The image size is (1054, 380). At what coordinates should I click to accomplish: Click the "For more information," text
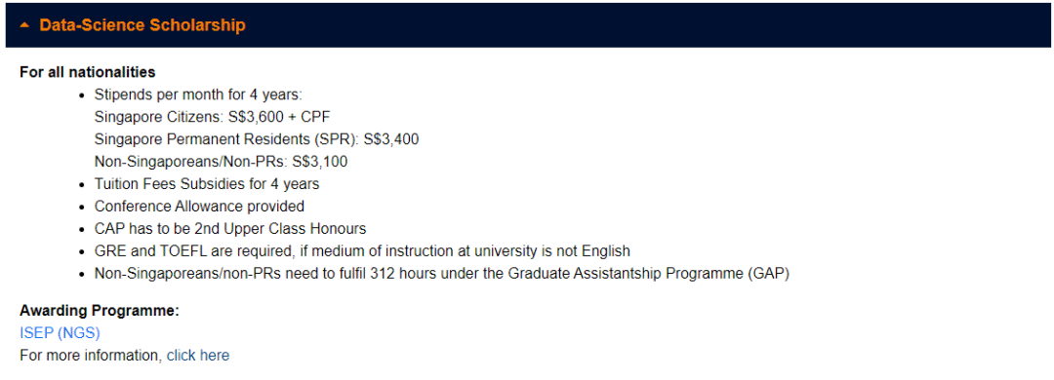[x=92, y=356]
